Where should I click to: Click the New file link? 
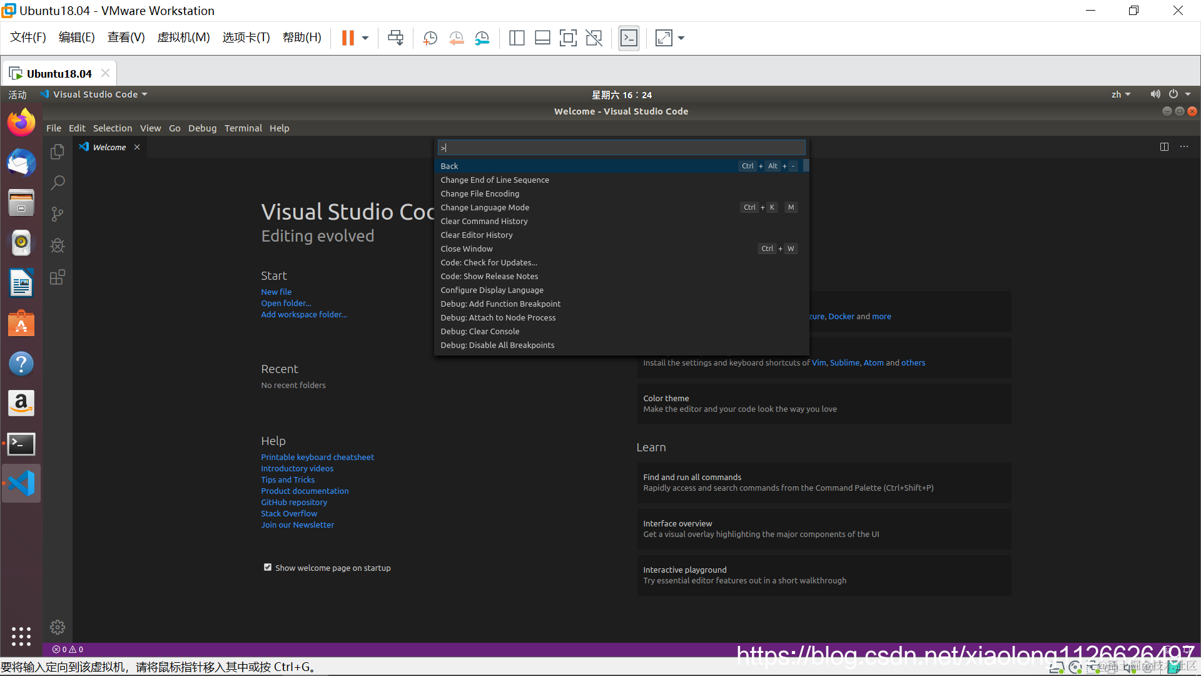276,292
